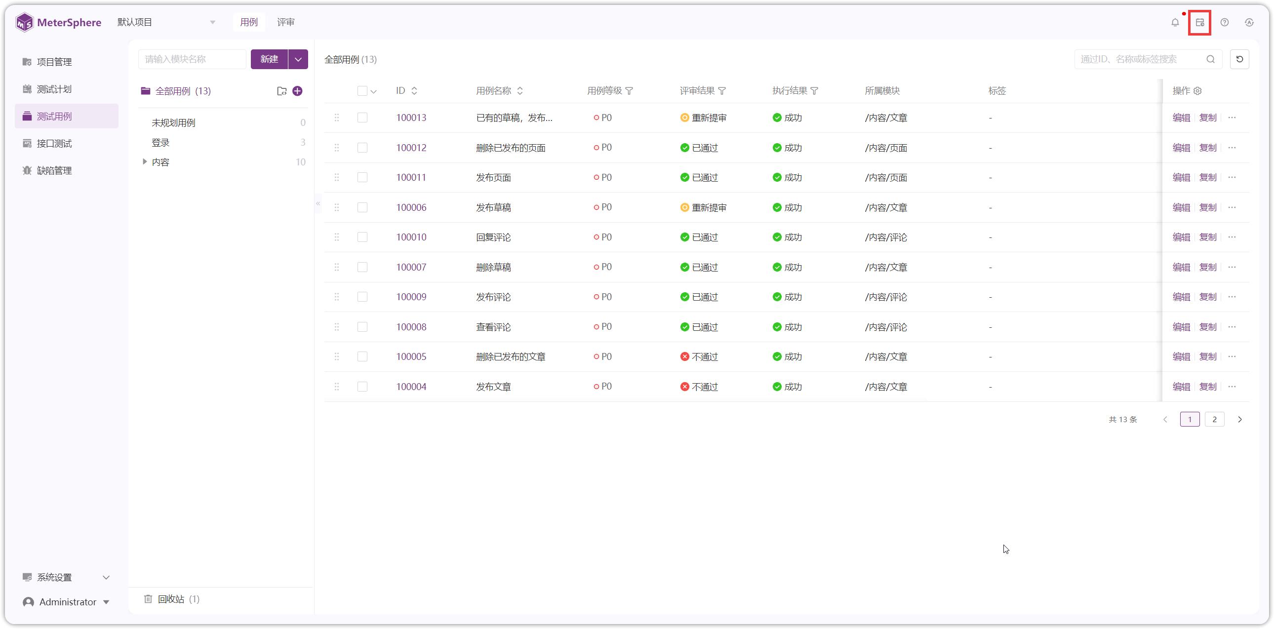Open column settings gear beside 操作
This screenshot has width=1274, height=629.
1197,91
